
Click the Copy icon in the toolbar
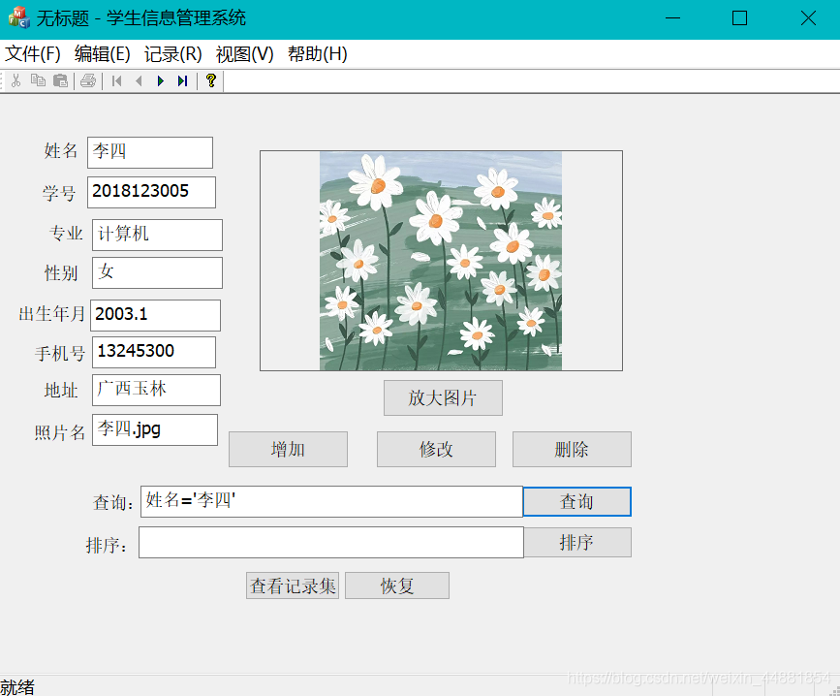[x=39, y=80]
